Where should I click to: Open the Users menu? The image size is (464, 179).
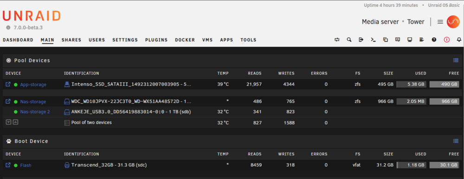point(97,40)
